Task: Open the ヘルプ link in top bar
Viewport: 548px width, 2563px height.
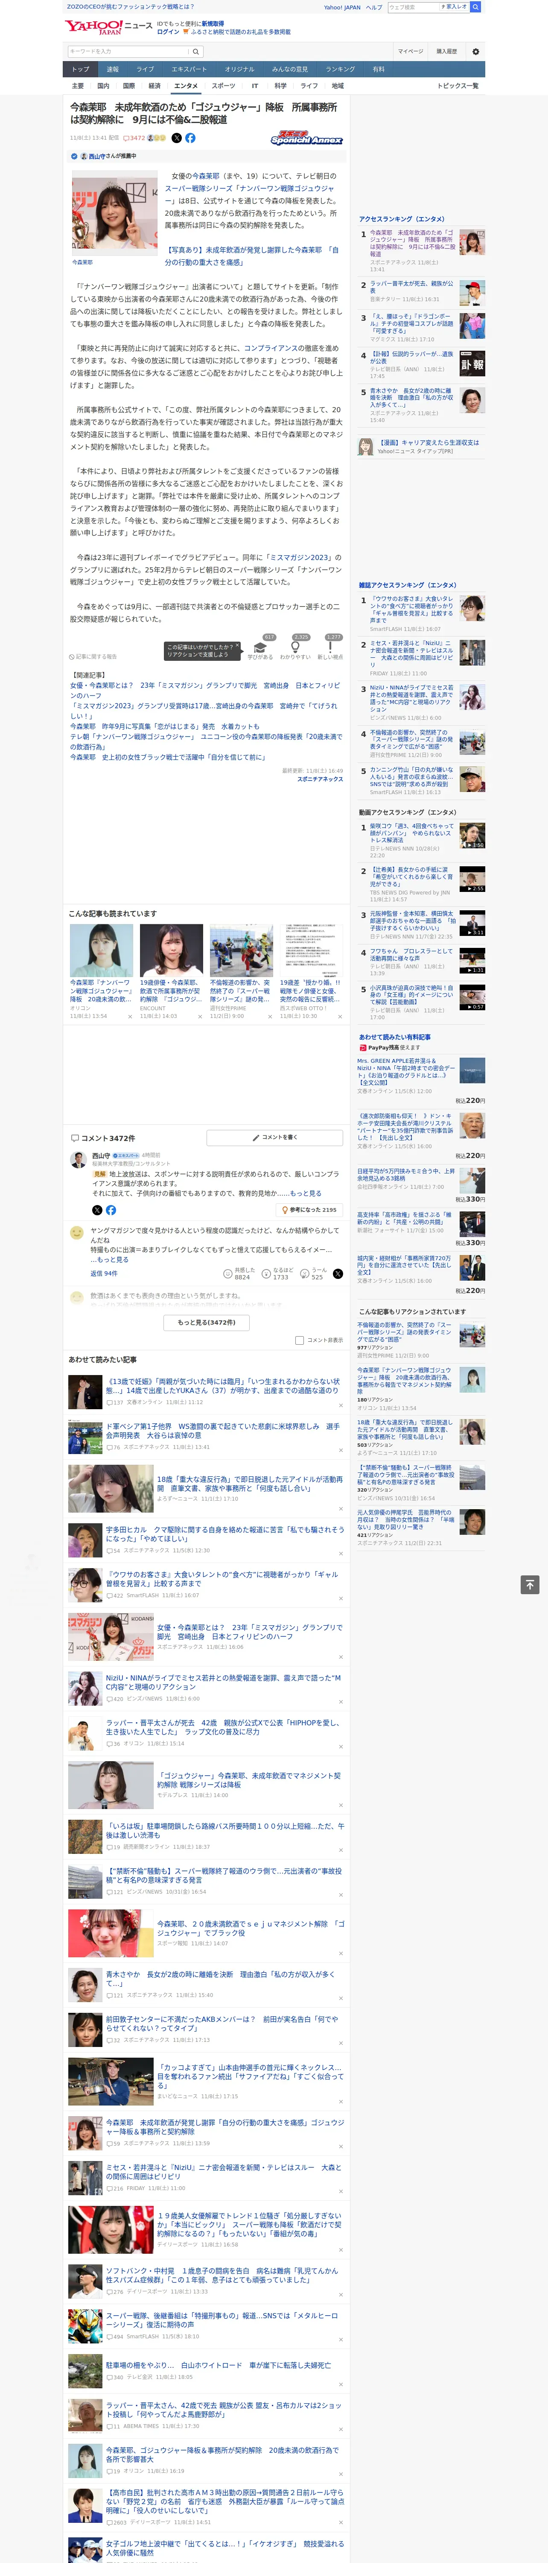Action: [374, 7]
